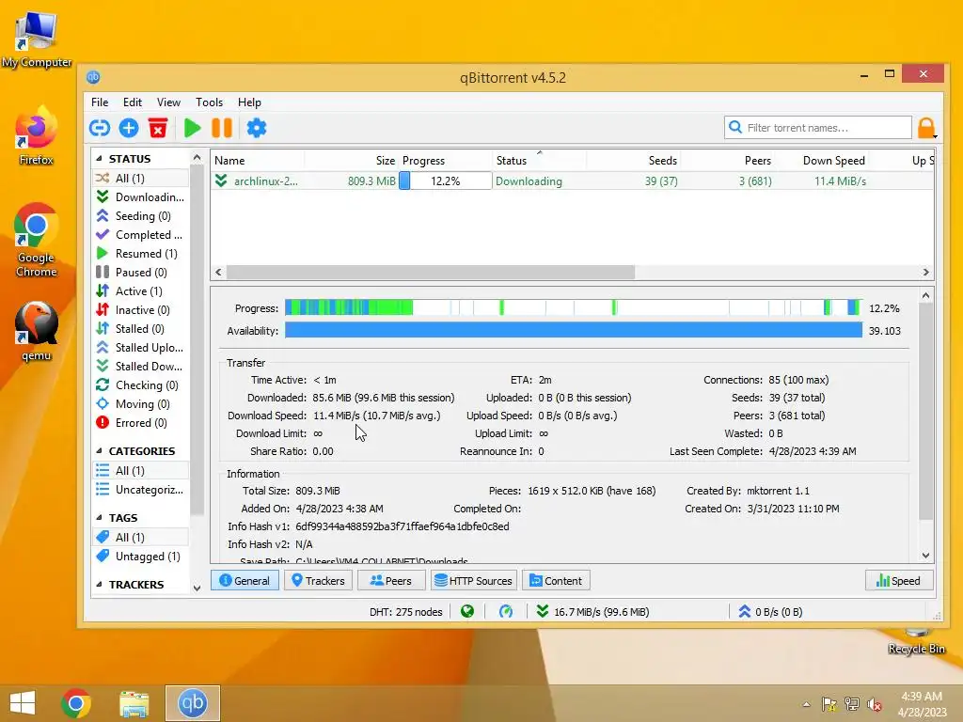
Task: Open Google Chrome from the taskbar
Action: [76, 703]
